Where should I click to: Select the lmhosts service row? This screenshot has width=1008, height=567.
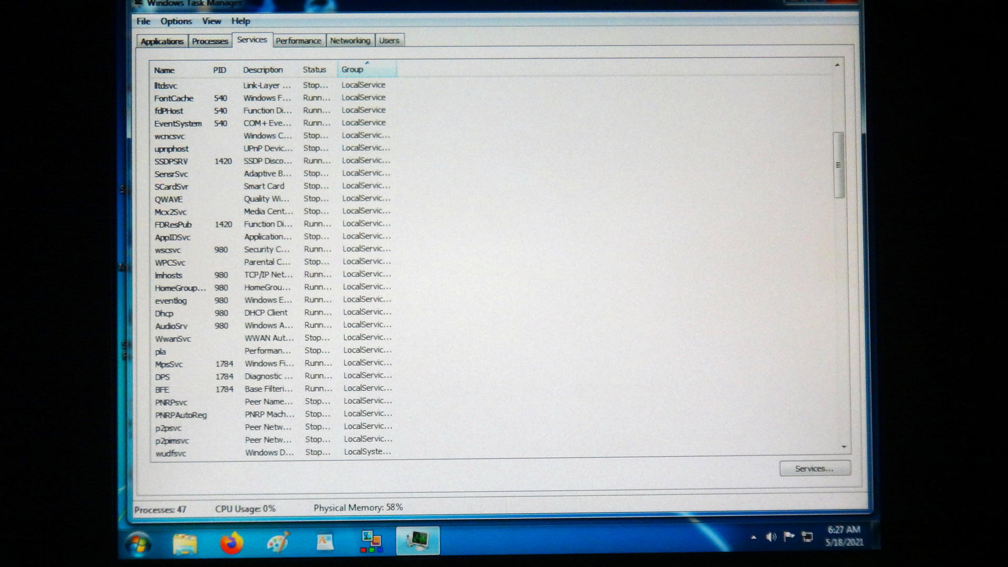273,275
